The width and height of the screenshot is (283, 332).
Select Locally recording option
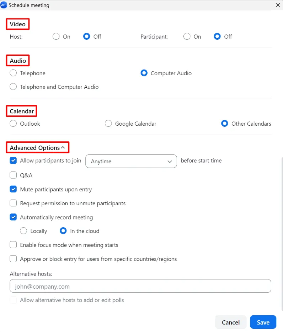23,231
